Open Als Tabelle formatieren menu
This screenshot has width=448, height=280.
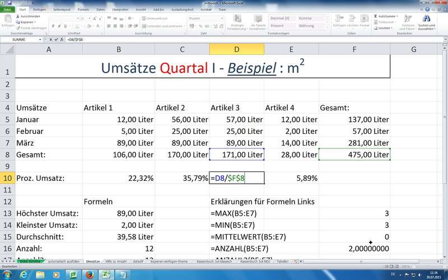click(258, 22)
